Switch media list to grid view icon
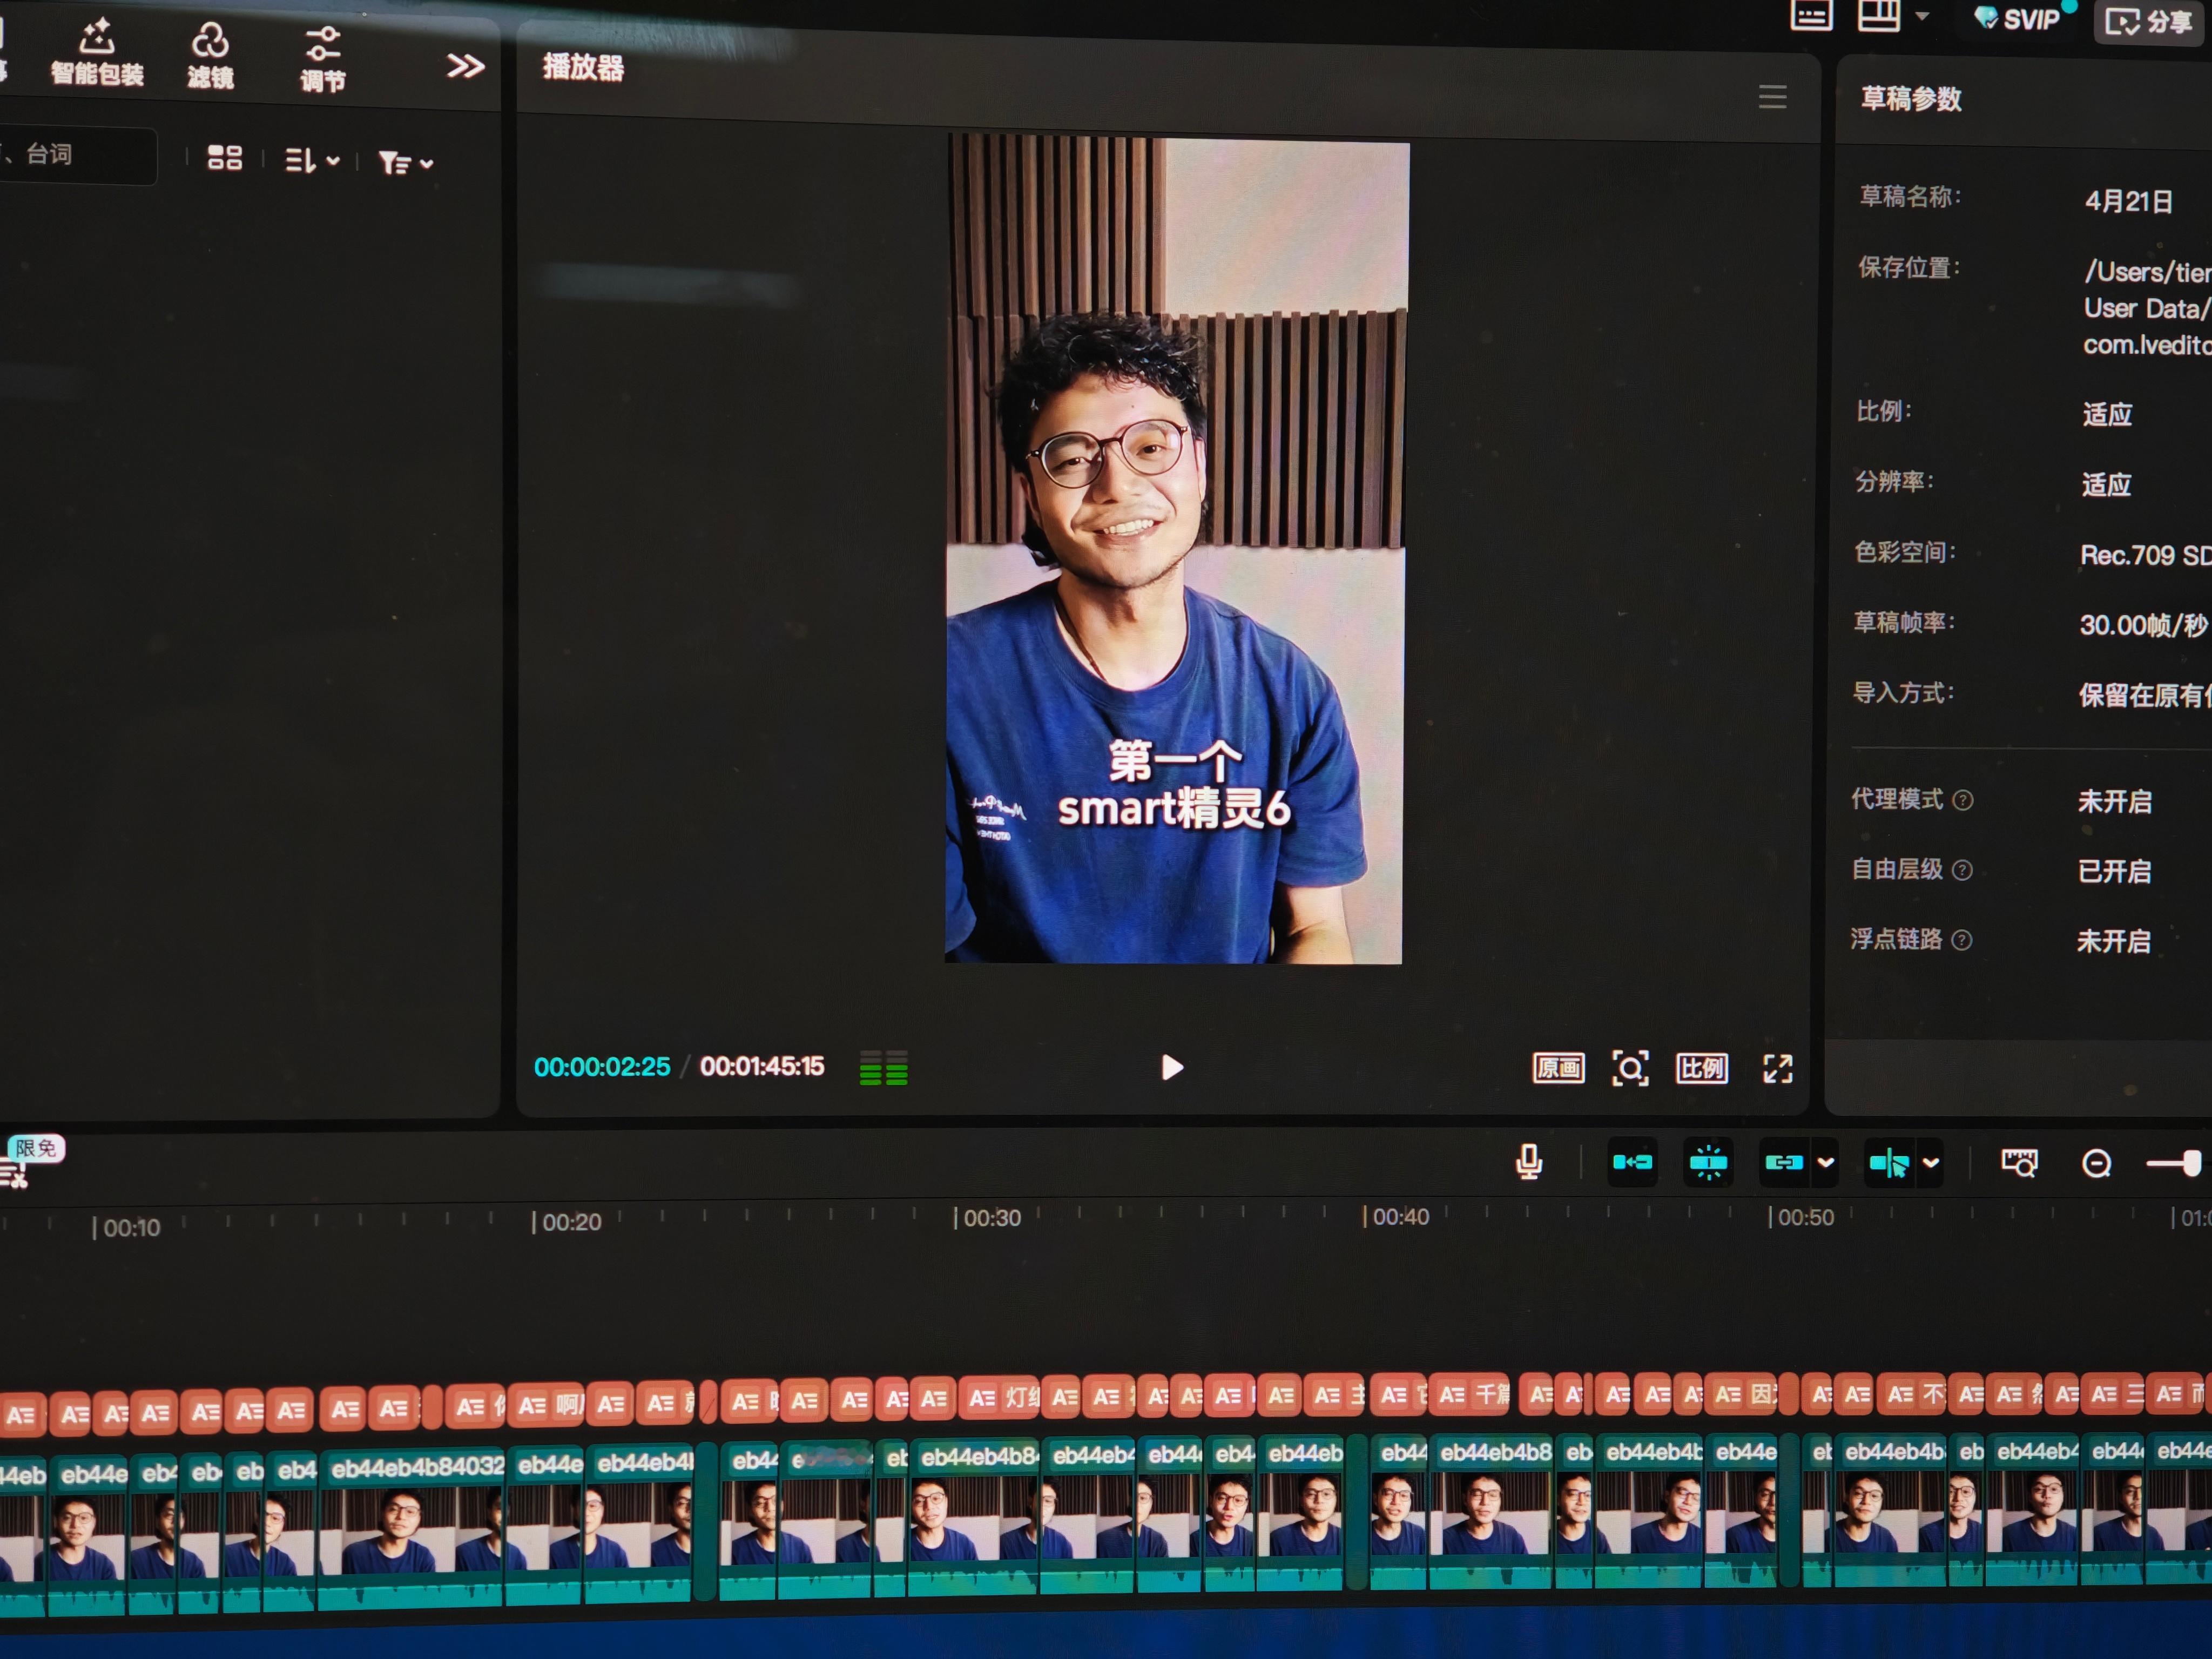The height and width of the screenshot is (1659, 2212). click(x=224, y=158)
